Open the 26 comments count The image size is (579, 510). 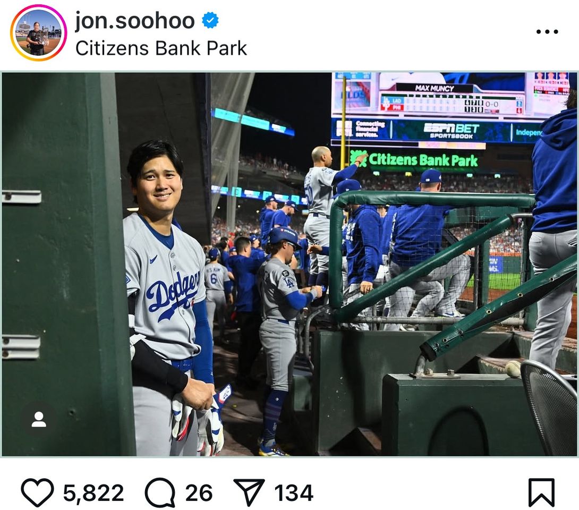[199, 493]
